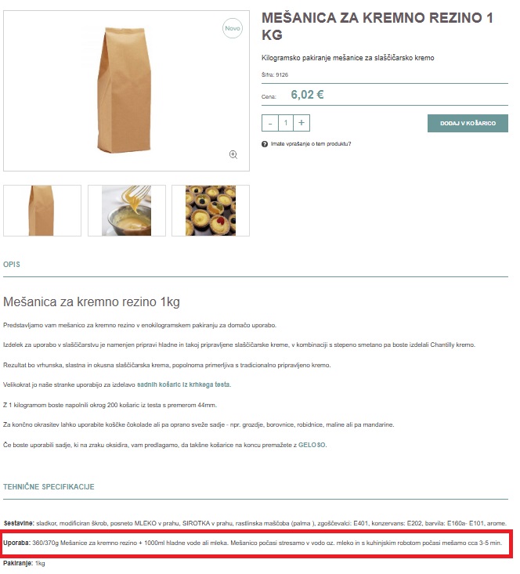Open the sadnih košaric iz krhkega testa link
Image resolution: width=520 pixels, height=574 pixels.
(184, 384)
